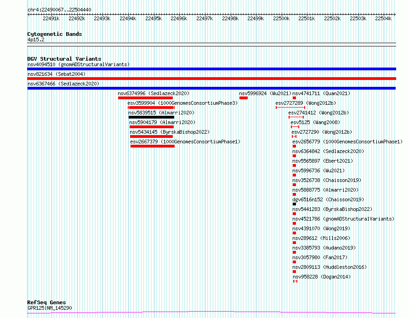The height and width of the screenshot is (318, 409).
Task: Click the Cytogenetic Bands track title
Action: pyautogui.click(x=55, y=34)
